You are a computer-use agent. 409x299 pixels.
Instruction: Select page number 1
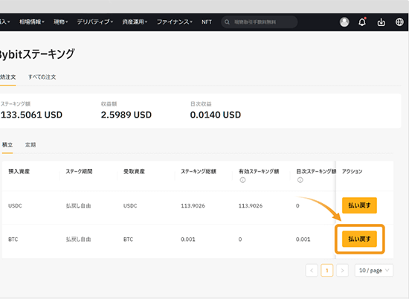click(x=327, y=270)
